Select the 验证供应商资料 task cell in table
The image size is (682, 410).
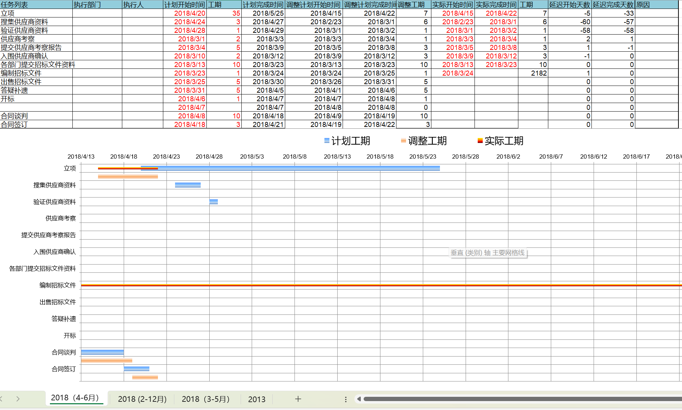tap(36, 30)
